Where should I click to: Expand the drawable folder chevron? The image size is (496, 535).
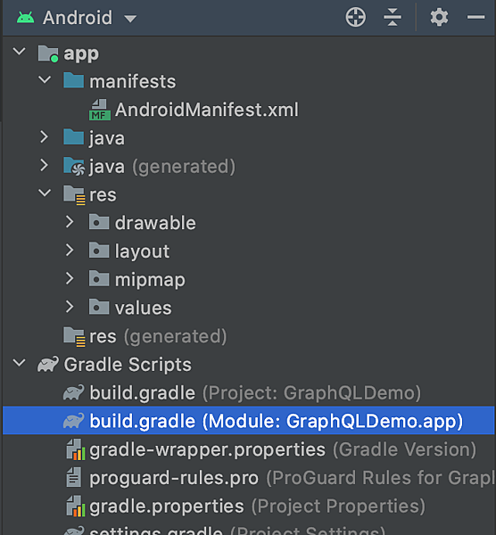70,222
